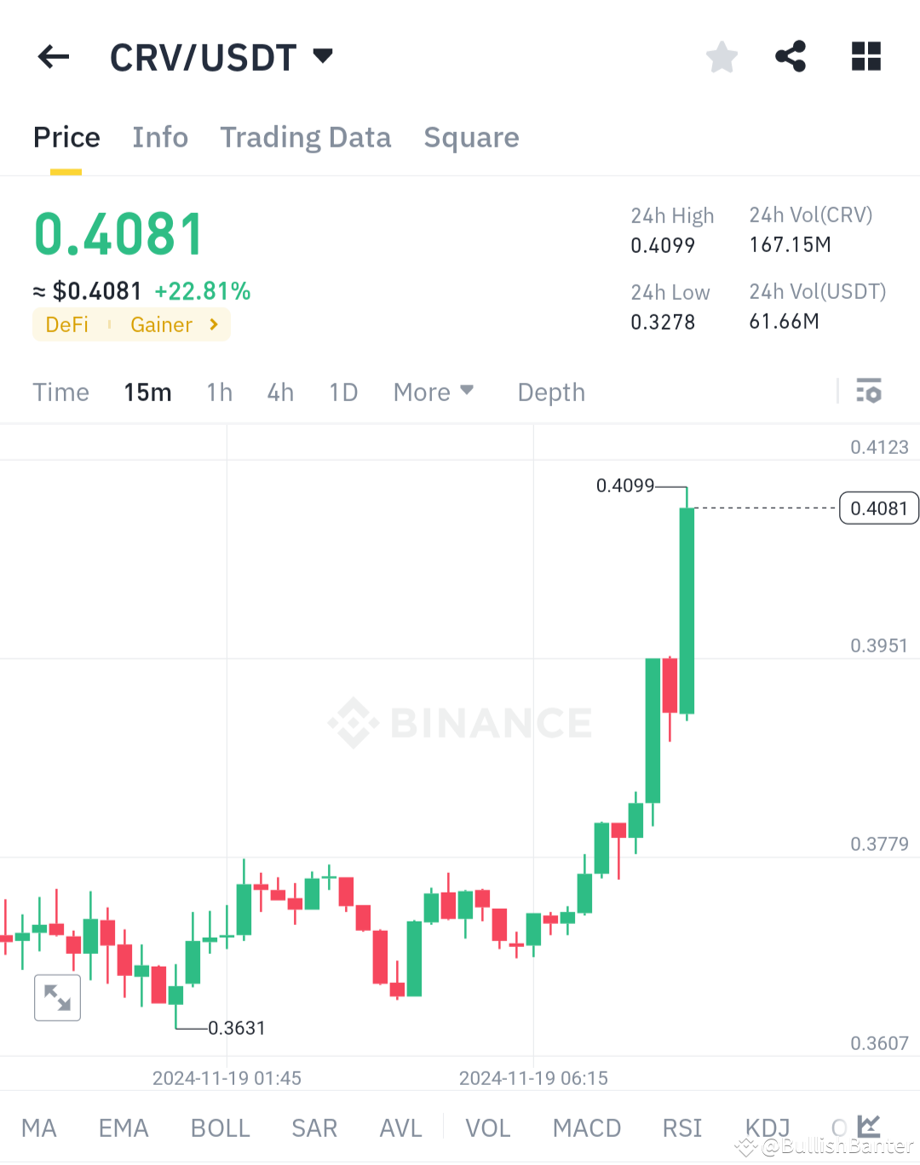Open chart display settings icon beside Depth
920x1165 pixels.
coord(869,392)
